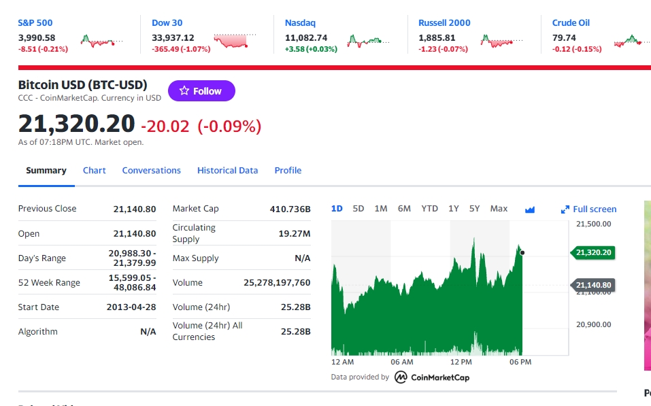Open the Historical Data tab

[x=227, y=170]
